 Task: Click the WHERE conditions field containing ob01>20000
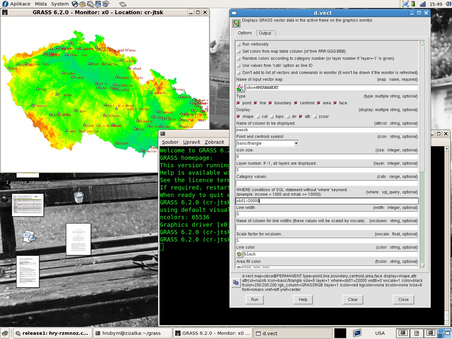(327, 201)
